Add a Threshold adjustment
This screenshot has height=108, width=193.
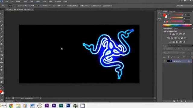click(x=177, y=42)
